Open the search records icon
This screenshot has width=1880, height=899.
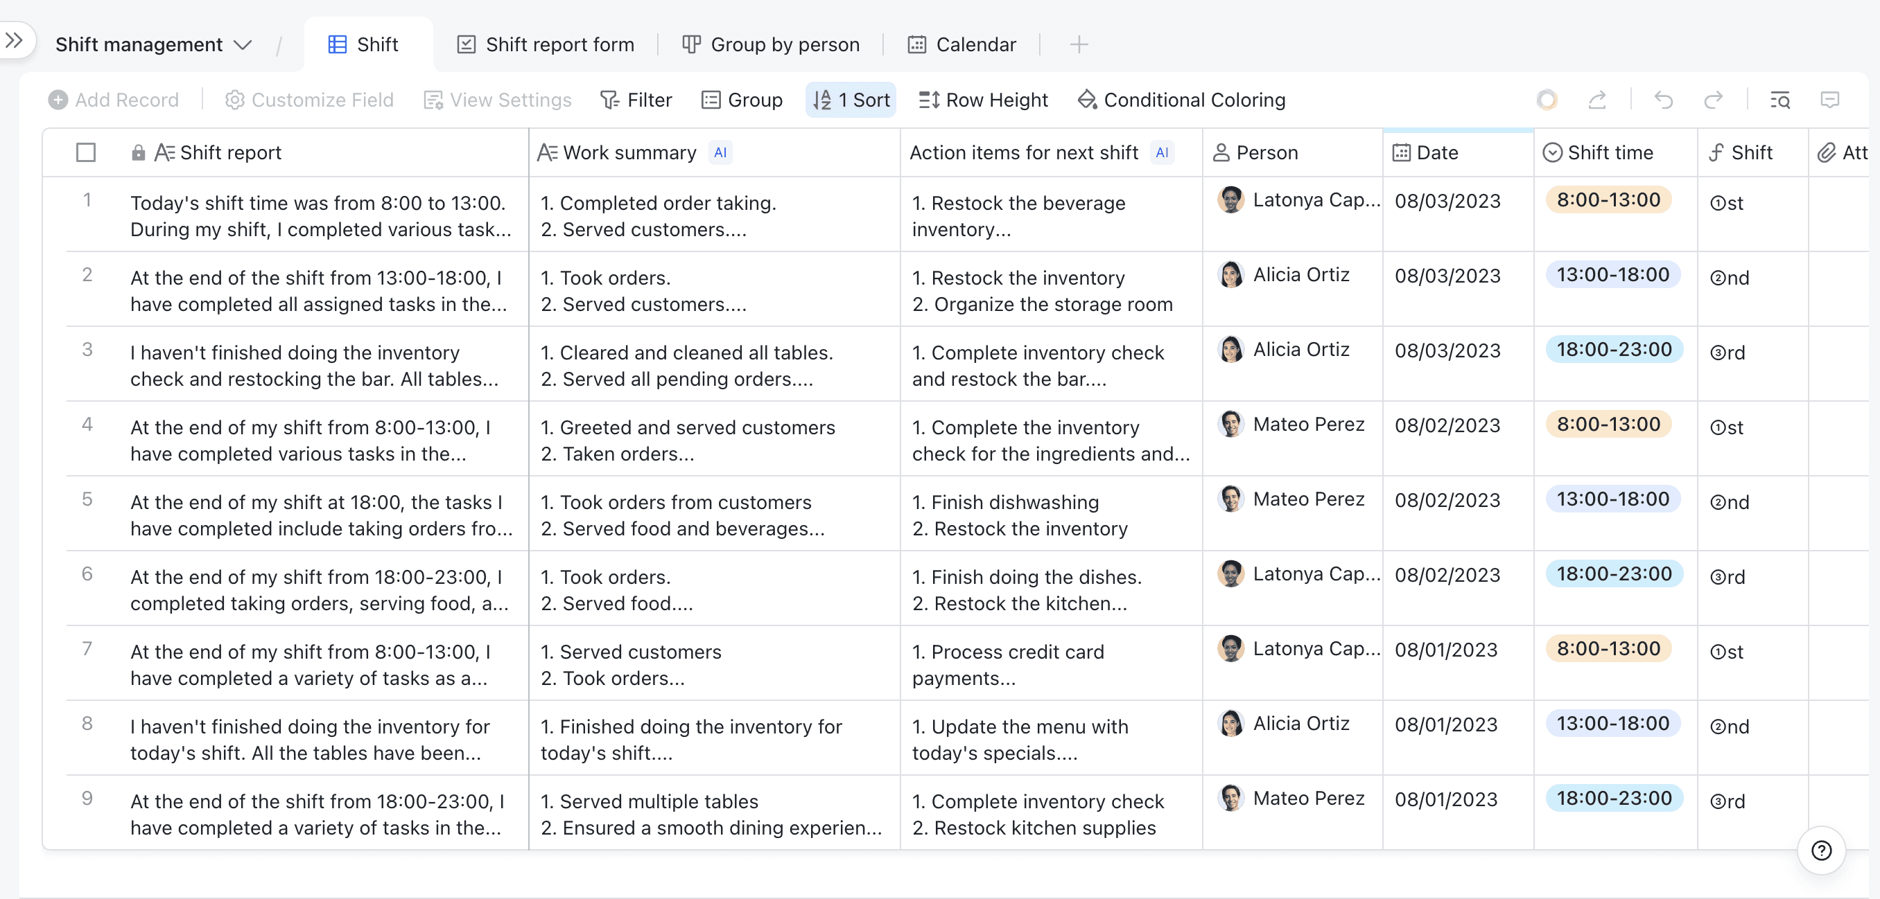coord(1780,100)
